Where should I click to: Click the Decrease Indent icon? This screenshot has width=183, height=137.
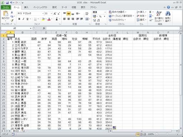[78, 19]
